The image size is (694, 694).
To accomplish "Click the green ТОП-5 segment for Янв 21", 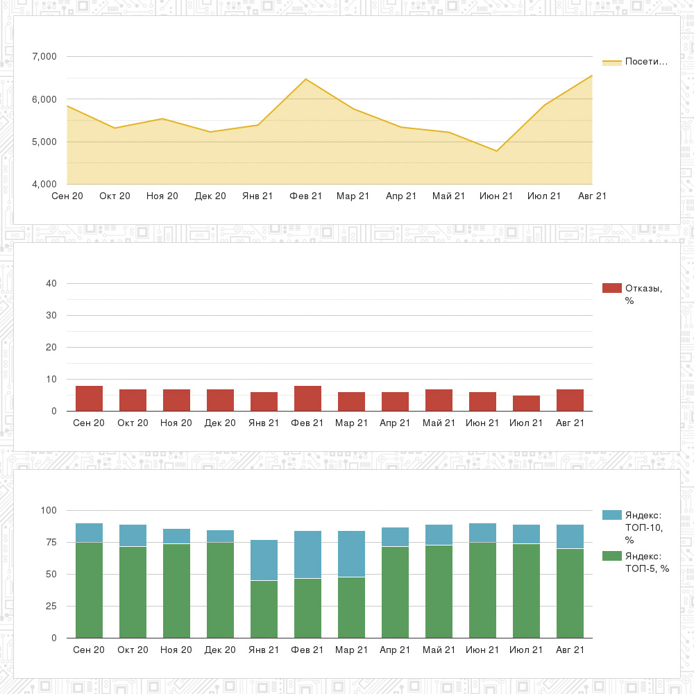I will click(x=264, y=609).
